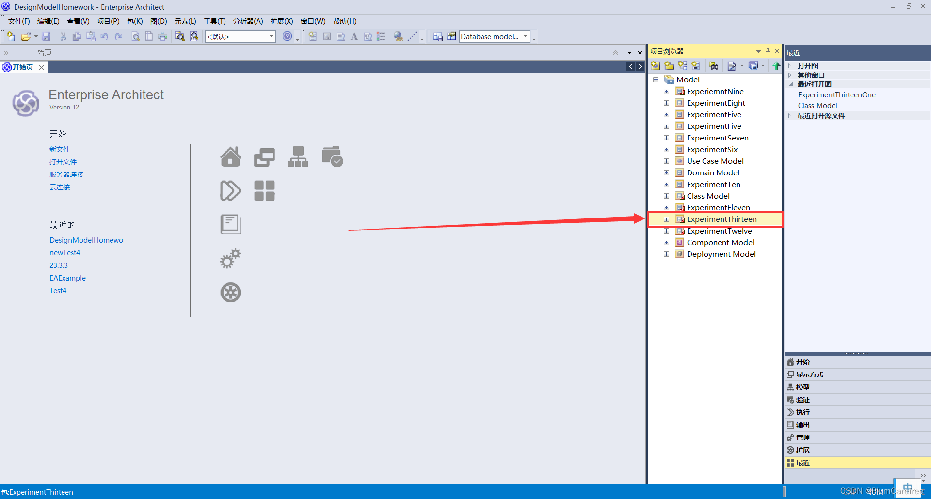Screen dimensions: 931x499
Task: Expand the Use Case Model package
Action: point(666,161)
